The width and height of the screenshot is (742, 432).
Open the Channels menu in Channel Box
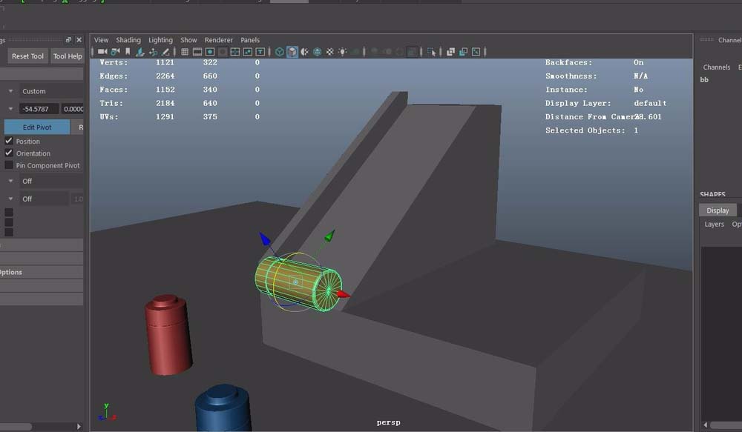(717, 67)
